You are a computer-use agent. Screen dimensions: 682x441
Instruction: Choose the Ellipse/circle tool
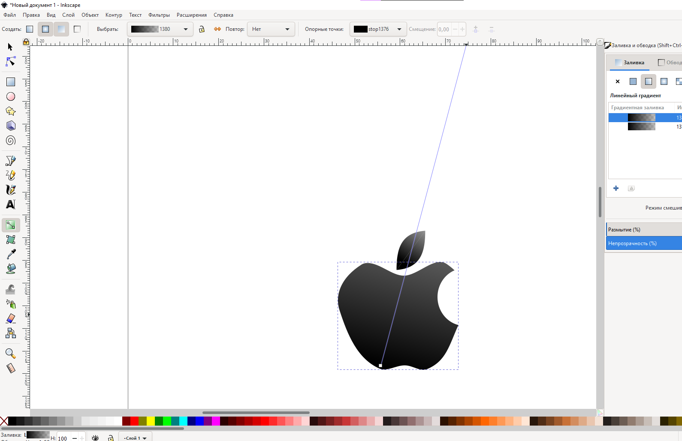click(x=10, y=96)
